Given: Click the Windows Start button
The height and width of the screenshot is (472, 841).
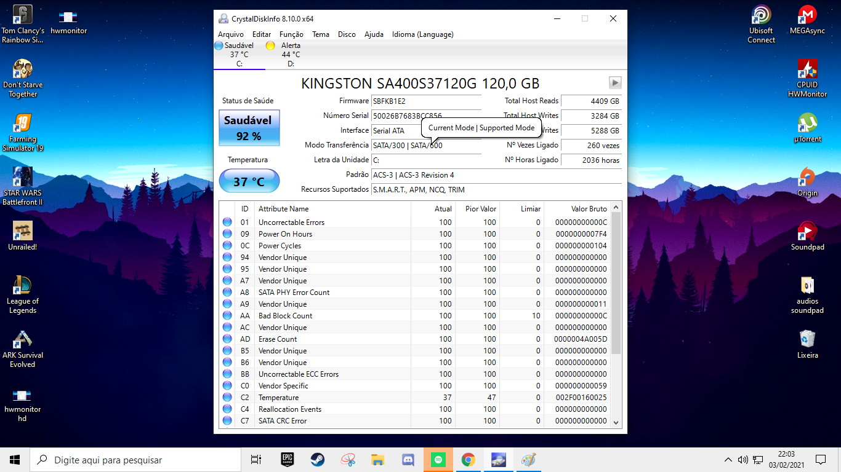Looking at the screenshot, I should point(15,460).
